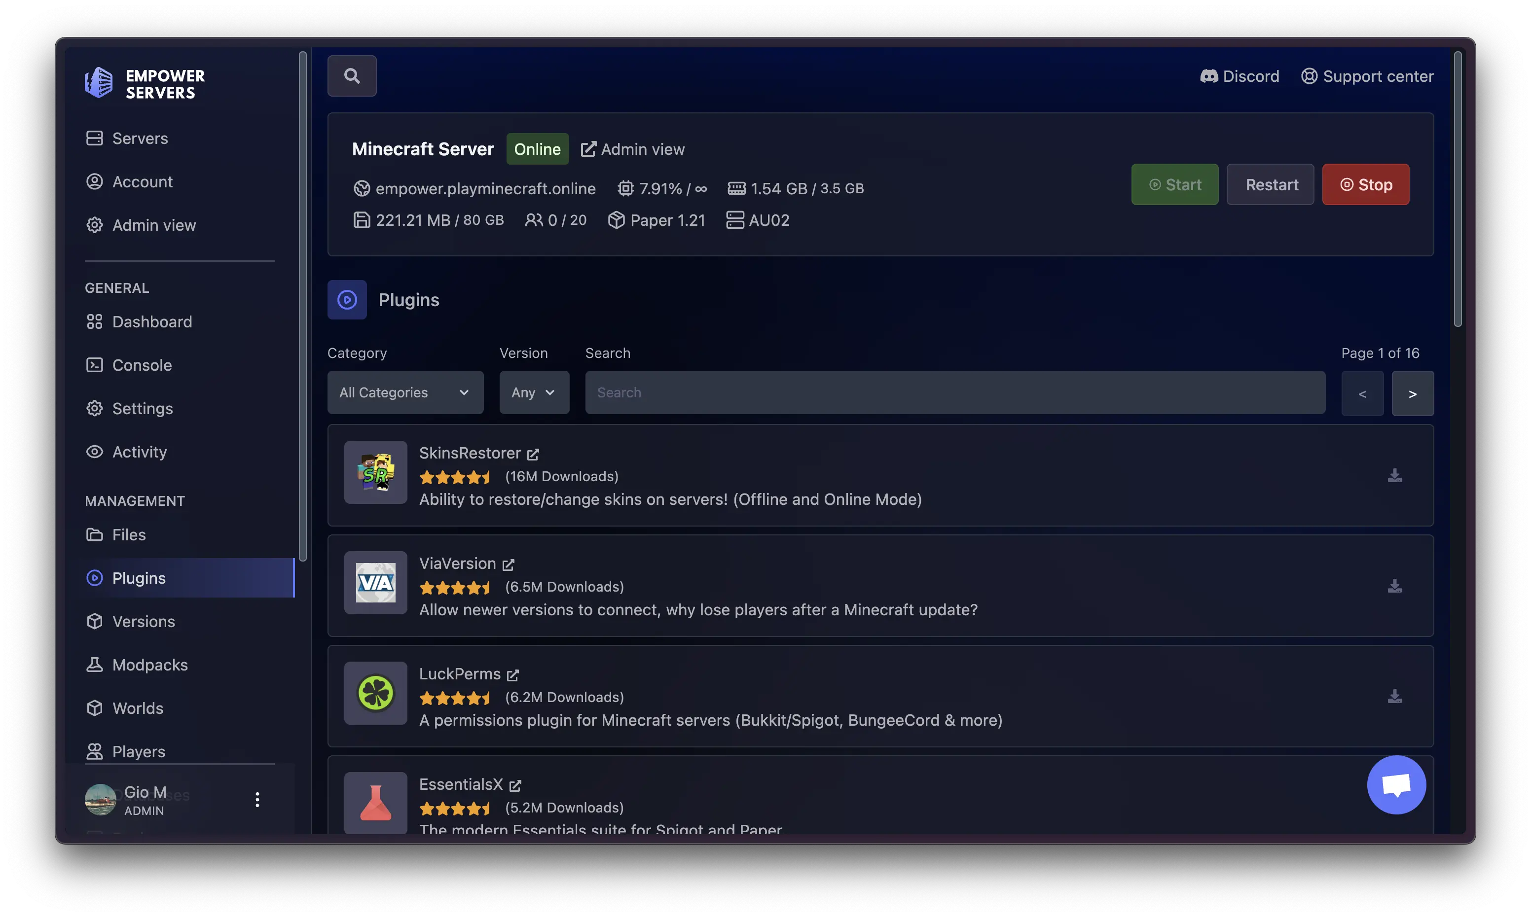Download the SkinsRestorer plugin
Image resolution: width=1531 pixels, height=917 pixels.
click(x=1394, y=476)
